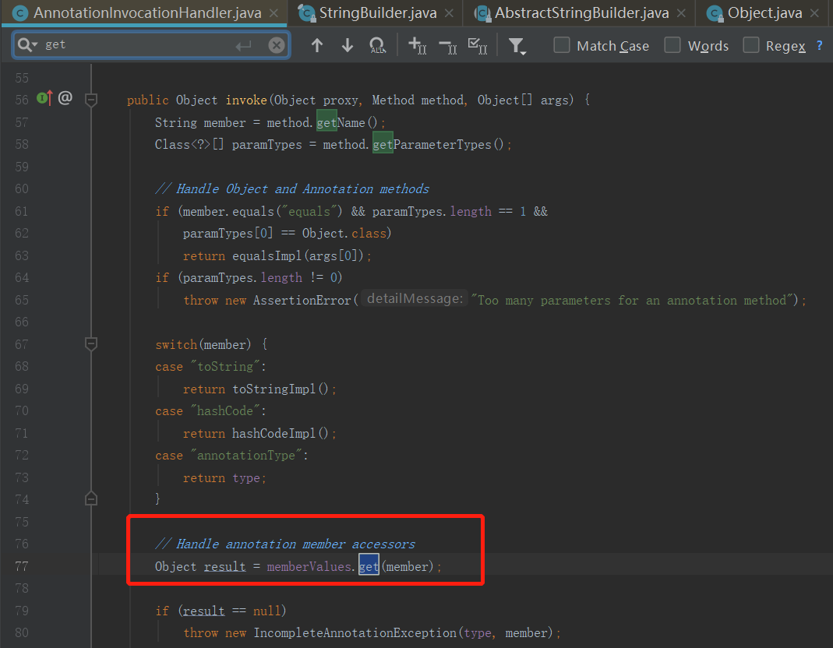Click the implemented method gutter icon on line 56
This screenshot has height=648, width=833.
pos(44,99)
